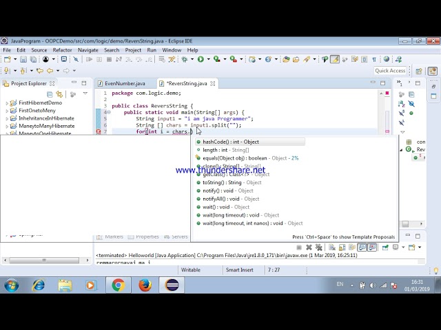
Task: Click the Search flashlight icon
Action: pos(307,59)
